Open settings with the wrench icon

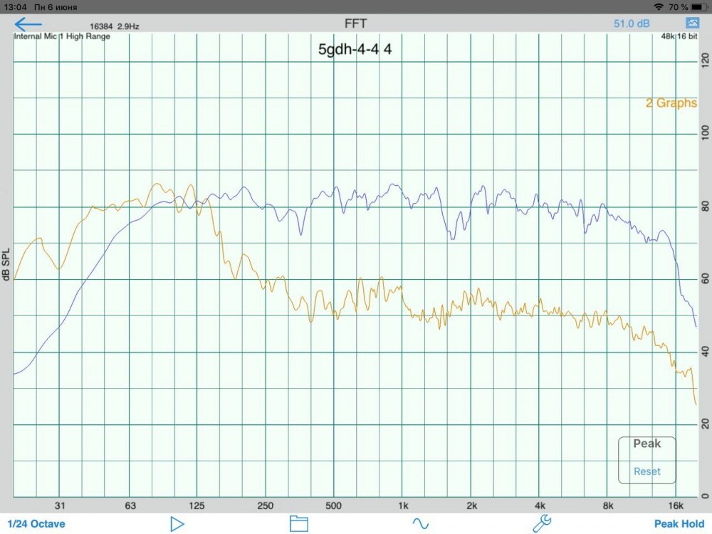click(x=542, y=524)
